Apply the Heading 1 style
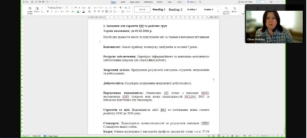The width and height of the screenshot is (307, 138). click(159, 9)
